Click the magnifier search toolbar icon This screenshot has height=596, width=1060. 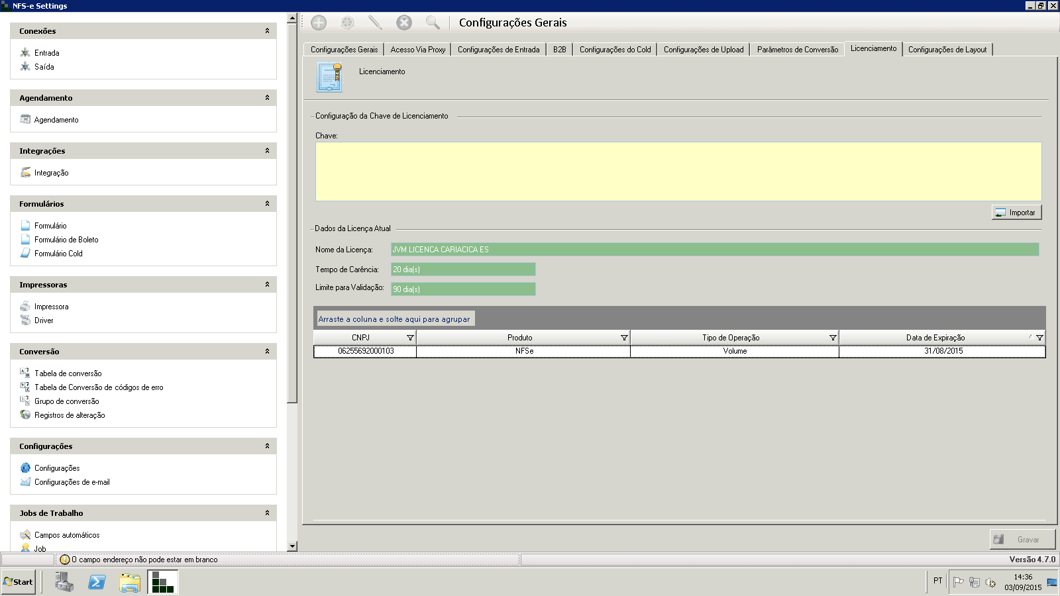tap(433, 23)
